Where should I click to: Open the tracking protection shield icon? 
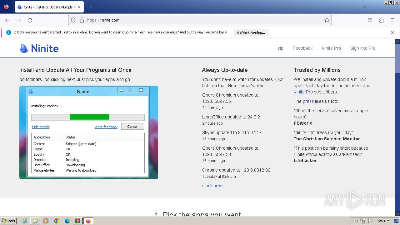click(73, 20)
